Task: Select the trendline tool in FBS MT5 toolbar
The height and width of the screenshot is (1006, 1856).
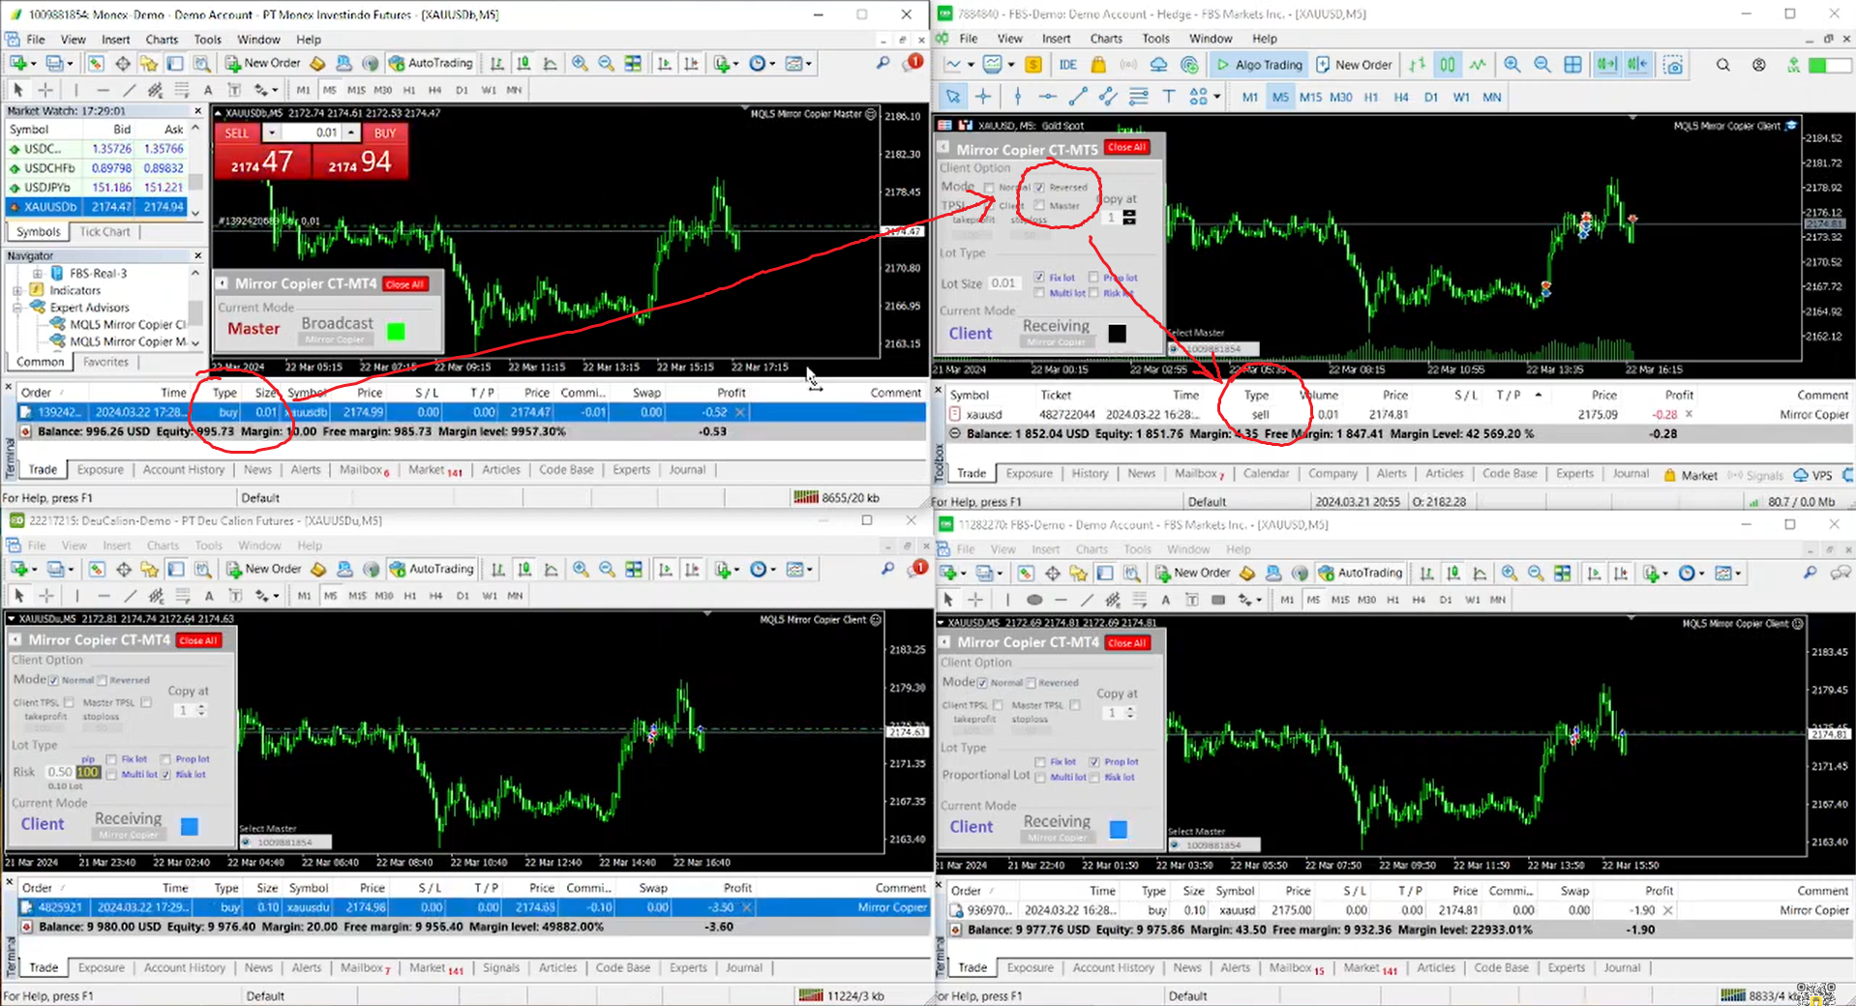Action: (x=1077, y=97)
